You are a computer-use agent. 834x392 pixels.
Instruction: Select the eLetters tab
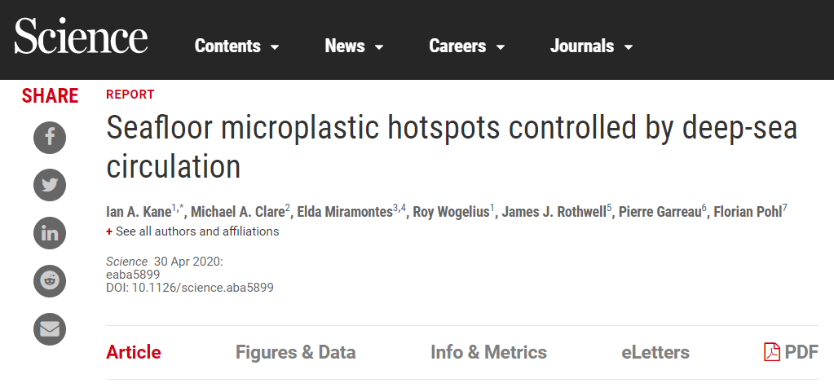pos(655,352)
